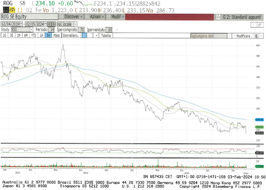Click the green volume value label
Image resolution: width=266 pixels, height=190 pixels.
[x=259, y=166]
